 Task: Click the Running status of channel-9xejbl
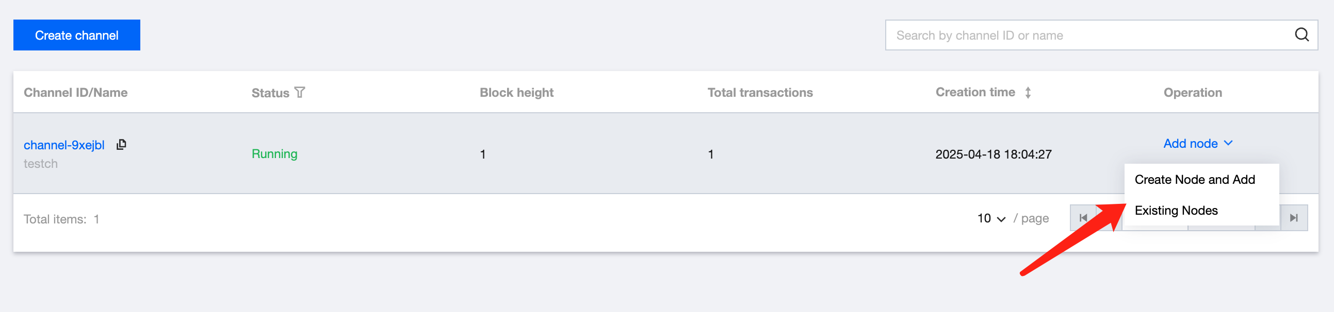click(274, 154)
